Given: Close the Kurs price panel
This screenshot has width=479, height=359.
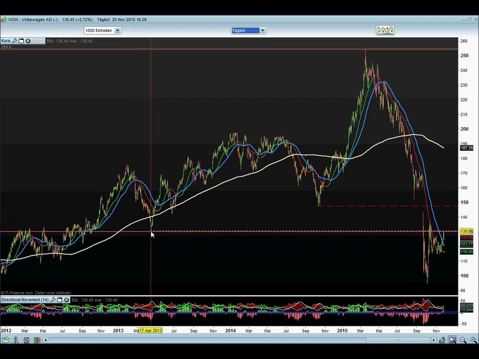Looking at the screenshot, I should (28, 41).
